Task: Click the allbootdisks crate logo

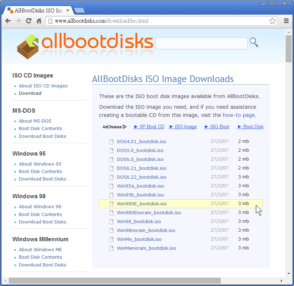Action: coord(28,46)
